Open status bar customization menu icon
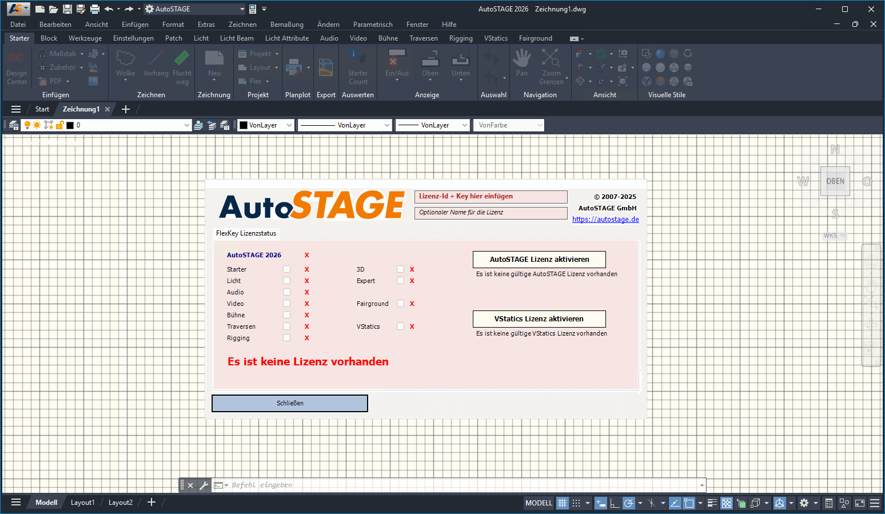Screen dimensions: 885x514 point(875,503)
